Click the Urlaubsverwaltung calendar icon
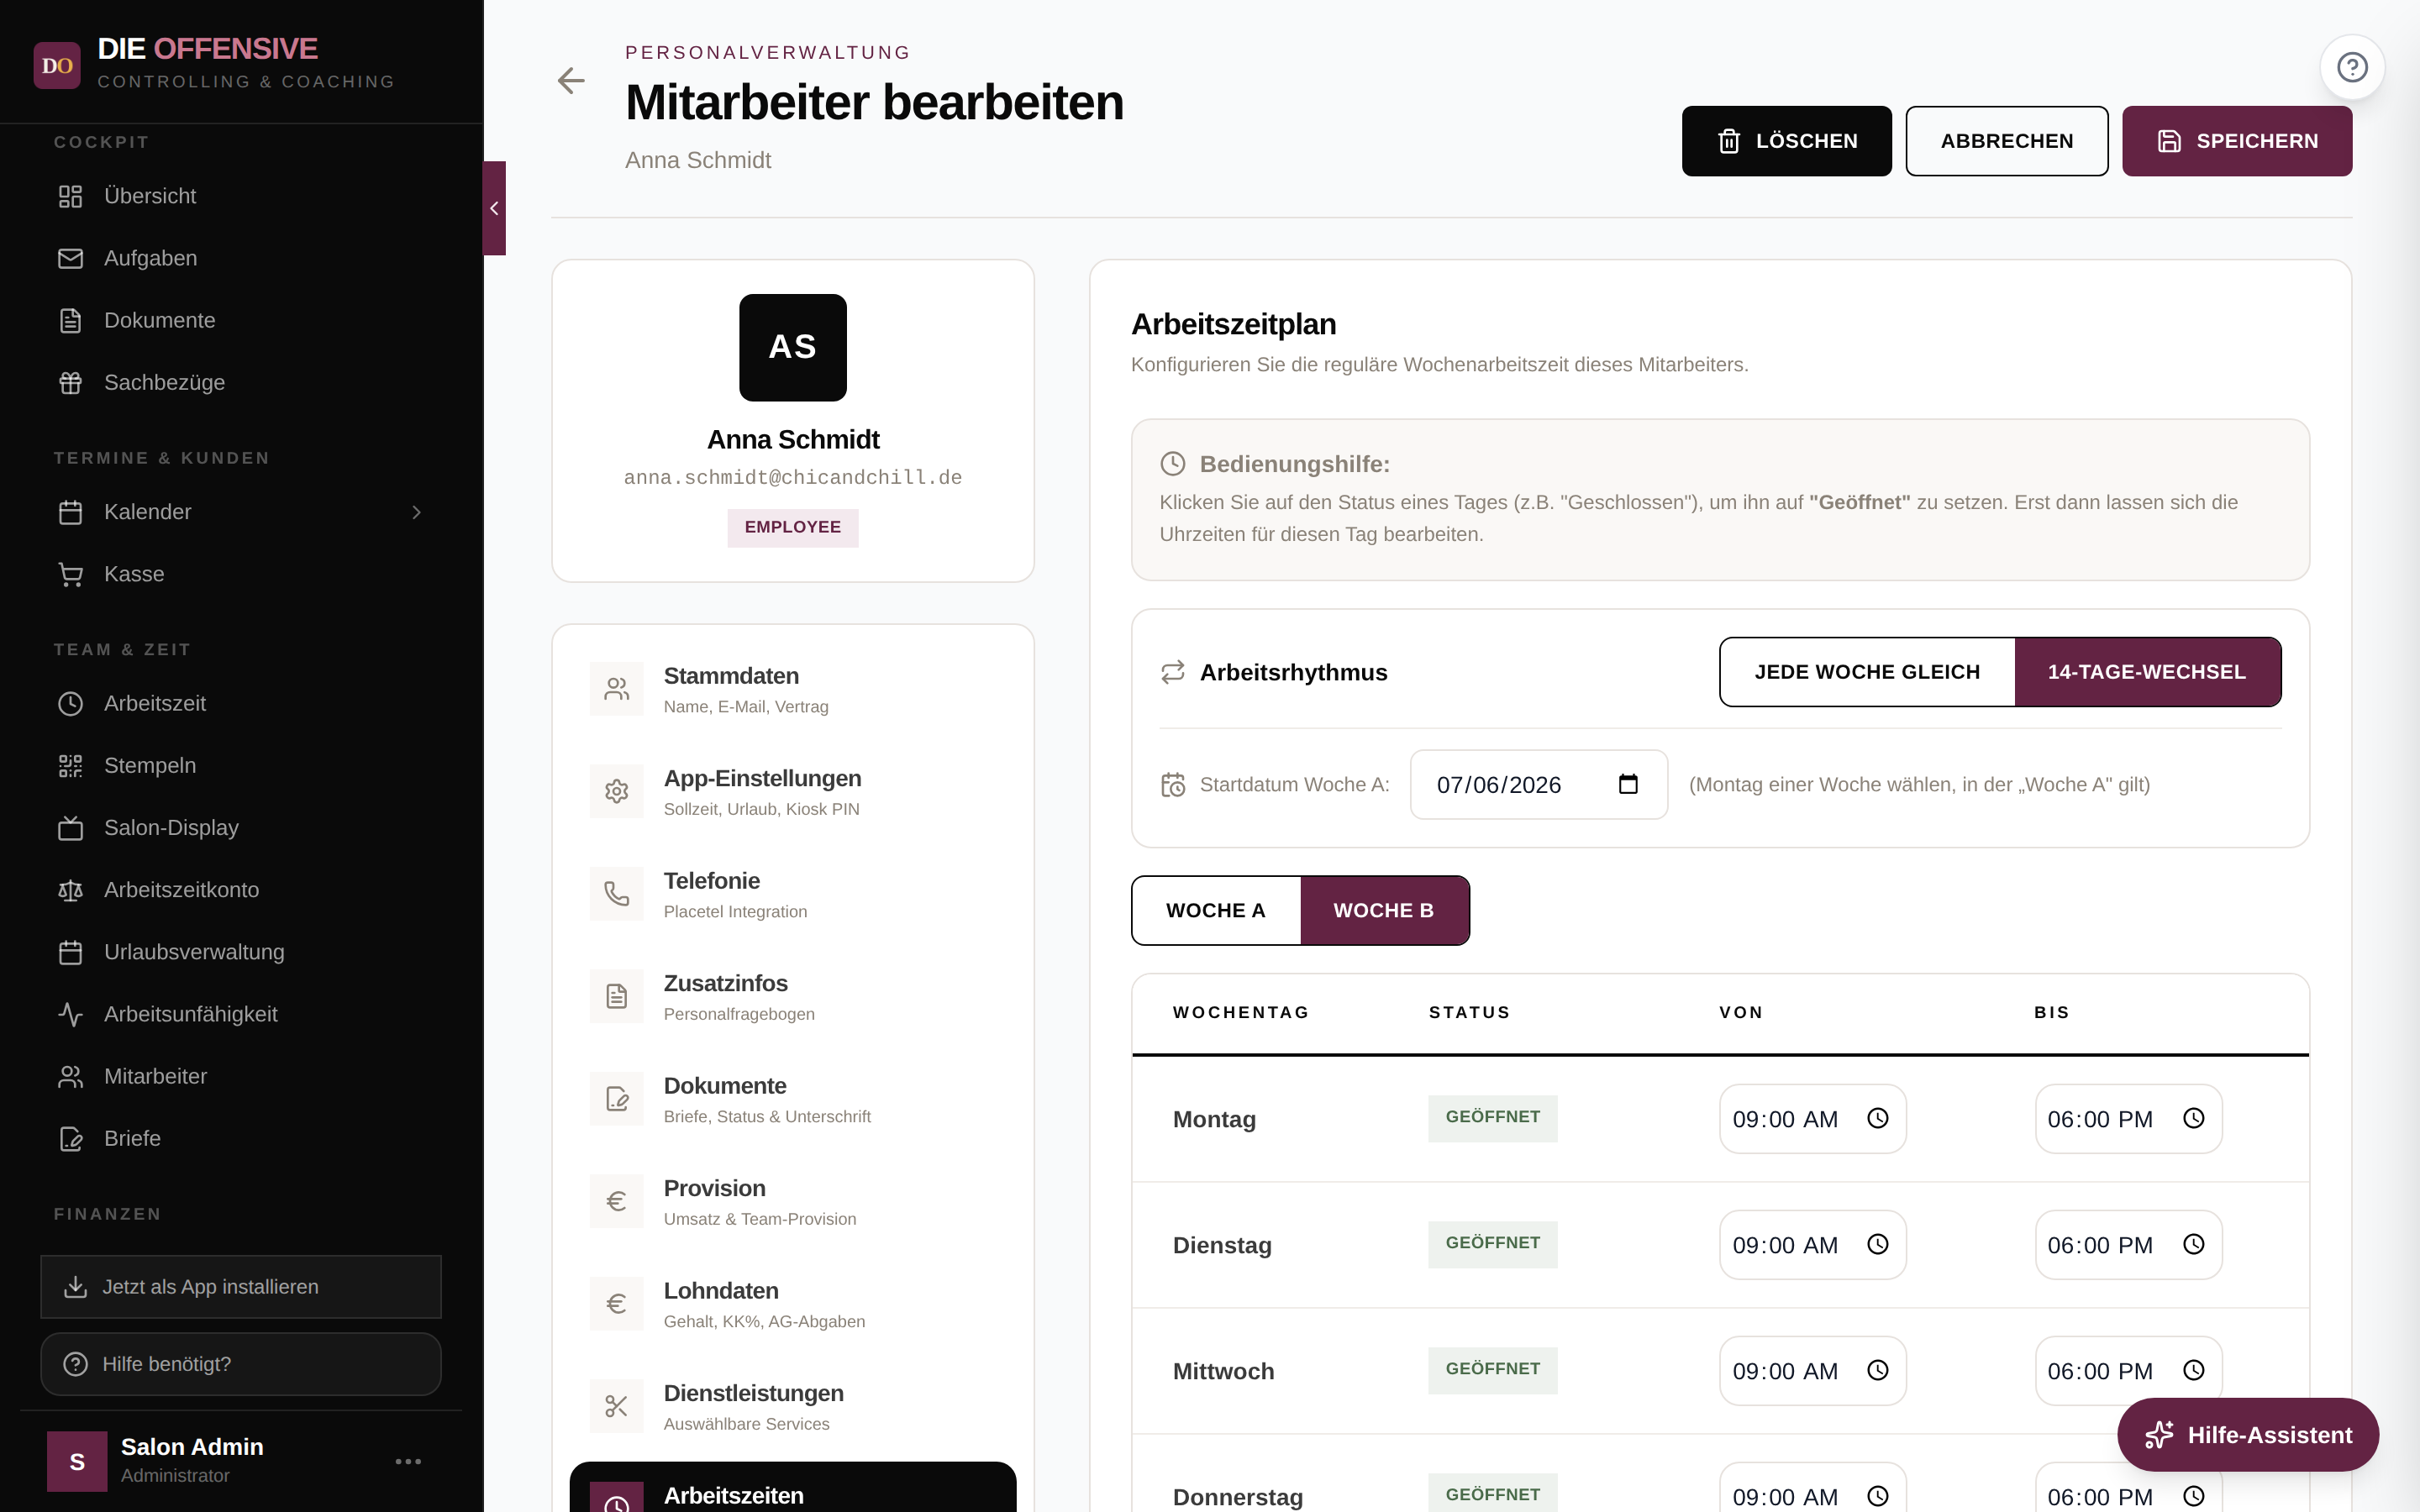This screenshot has width=2420, height=1512. coord(70,952)
